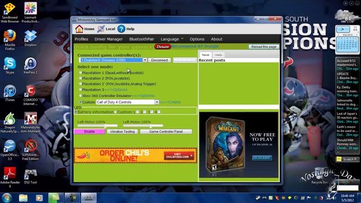361x203 pixels.
Task: Open the Home page in MotioninJoy
Action: [x=85, y=29]
